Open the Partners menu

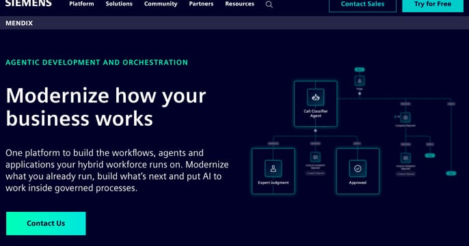coord(201,4)
